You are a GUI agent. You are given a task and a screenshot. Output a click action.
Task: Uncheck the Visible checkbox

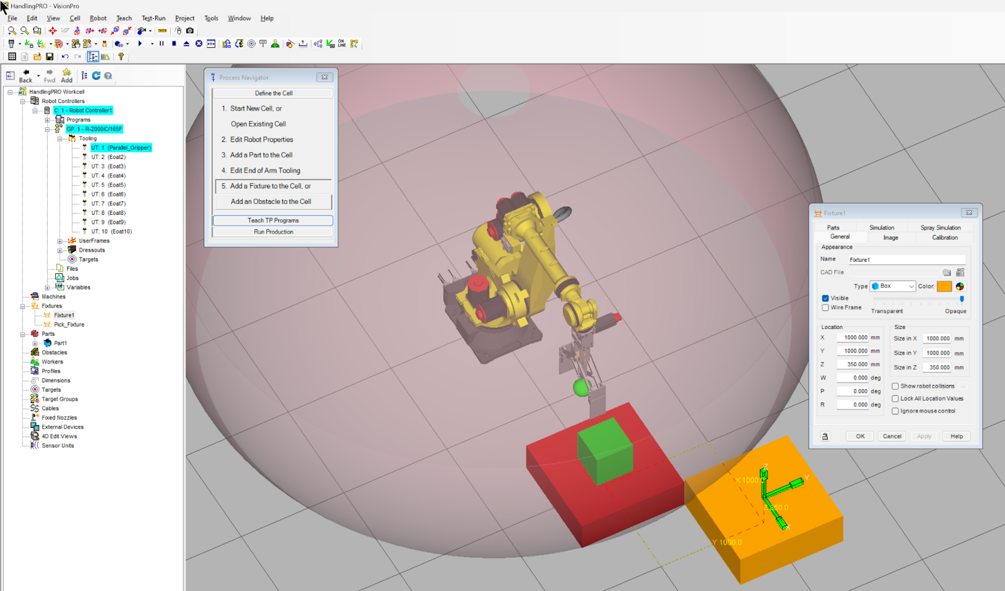click(x=825, y=298)
